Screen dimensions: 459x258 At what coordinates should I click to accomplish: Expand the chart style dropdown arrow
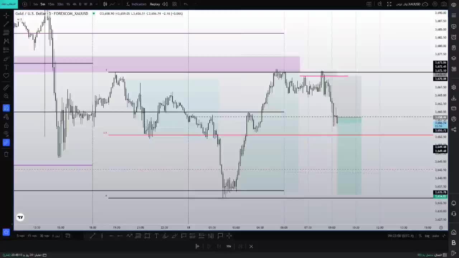[x=119, y=4]
